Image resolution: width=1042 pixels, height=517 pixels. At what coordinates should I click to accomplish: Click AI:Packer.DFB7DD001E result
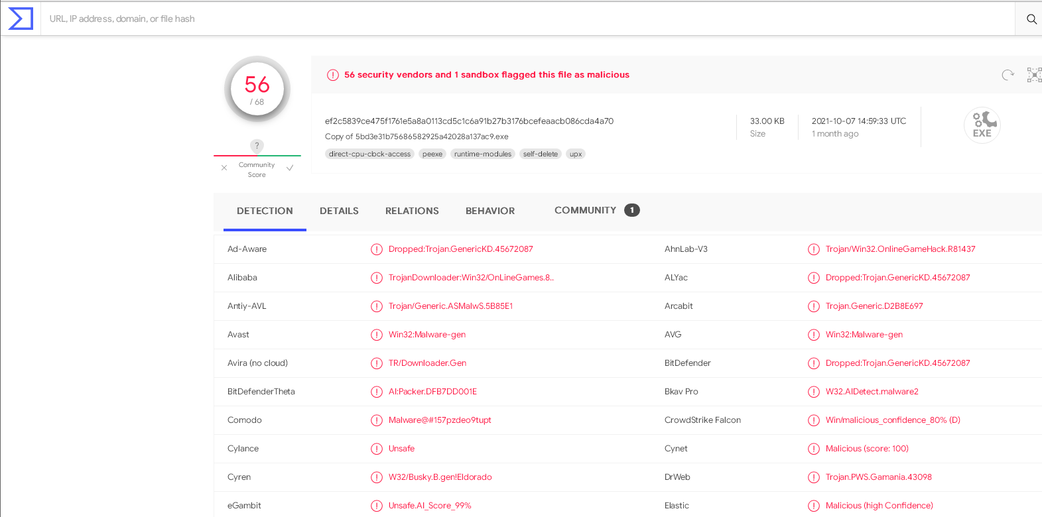pyautogui.click(x=432, y=392)
